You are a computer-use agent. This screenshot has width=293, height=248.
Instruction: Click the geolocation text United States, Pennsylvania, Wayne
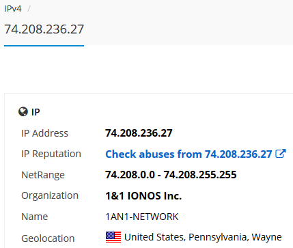tap(203, 237)
